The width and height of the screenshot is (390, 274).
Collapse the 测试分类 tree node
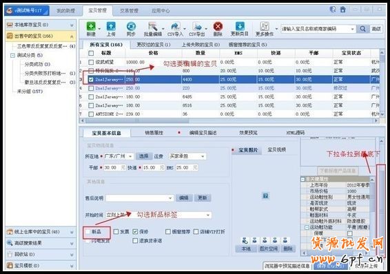pyautogui.click(x=12, y=55)
